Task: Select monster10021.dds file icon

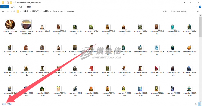Action: point(140,89)
